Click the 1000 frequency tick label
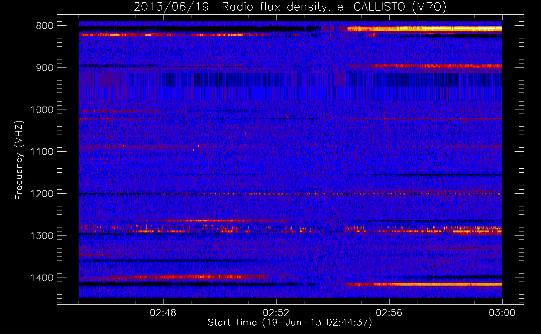This screenshot has height=334, width=541. click(42, 110)
